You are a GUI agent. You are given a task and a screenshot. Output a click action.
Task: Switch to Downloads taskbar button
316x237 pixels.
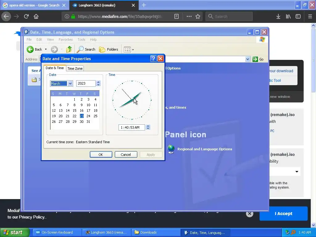156,233
